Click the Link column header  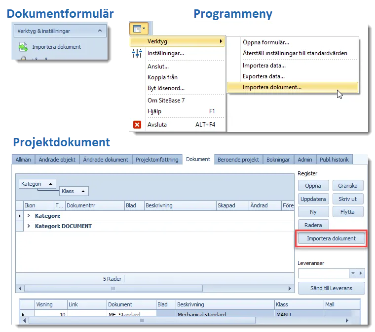[x=87, y=304]
